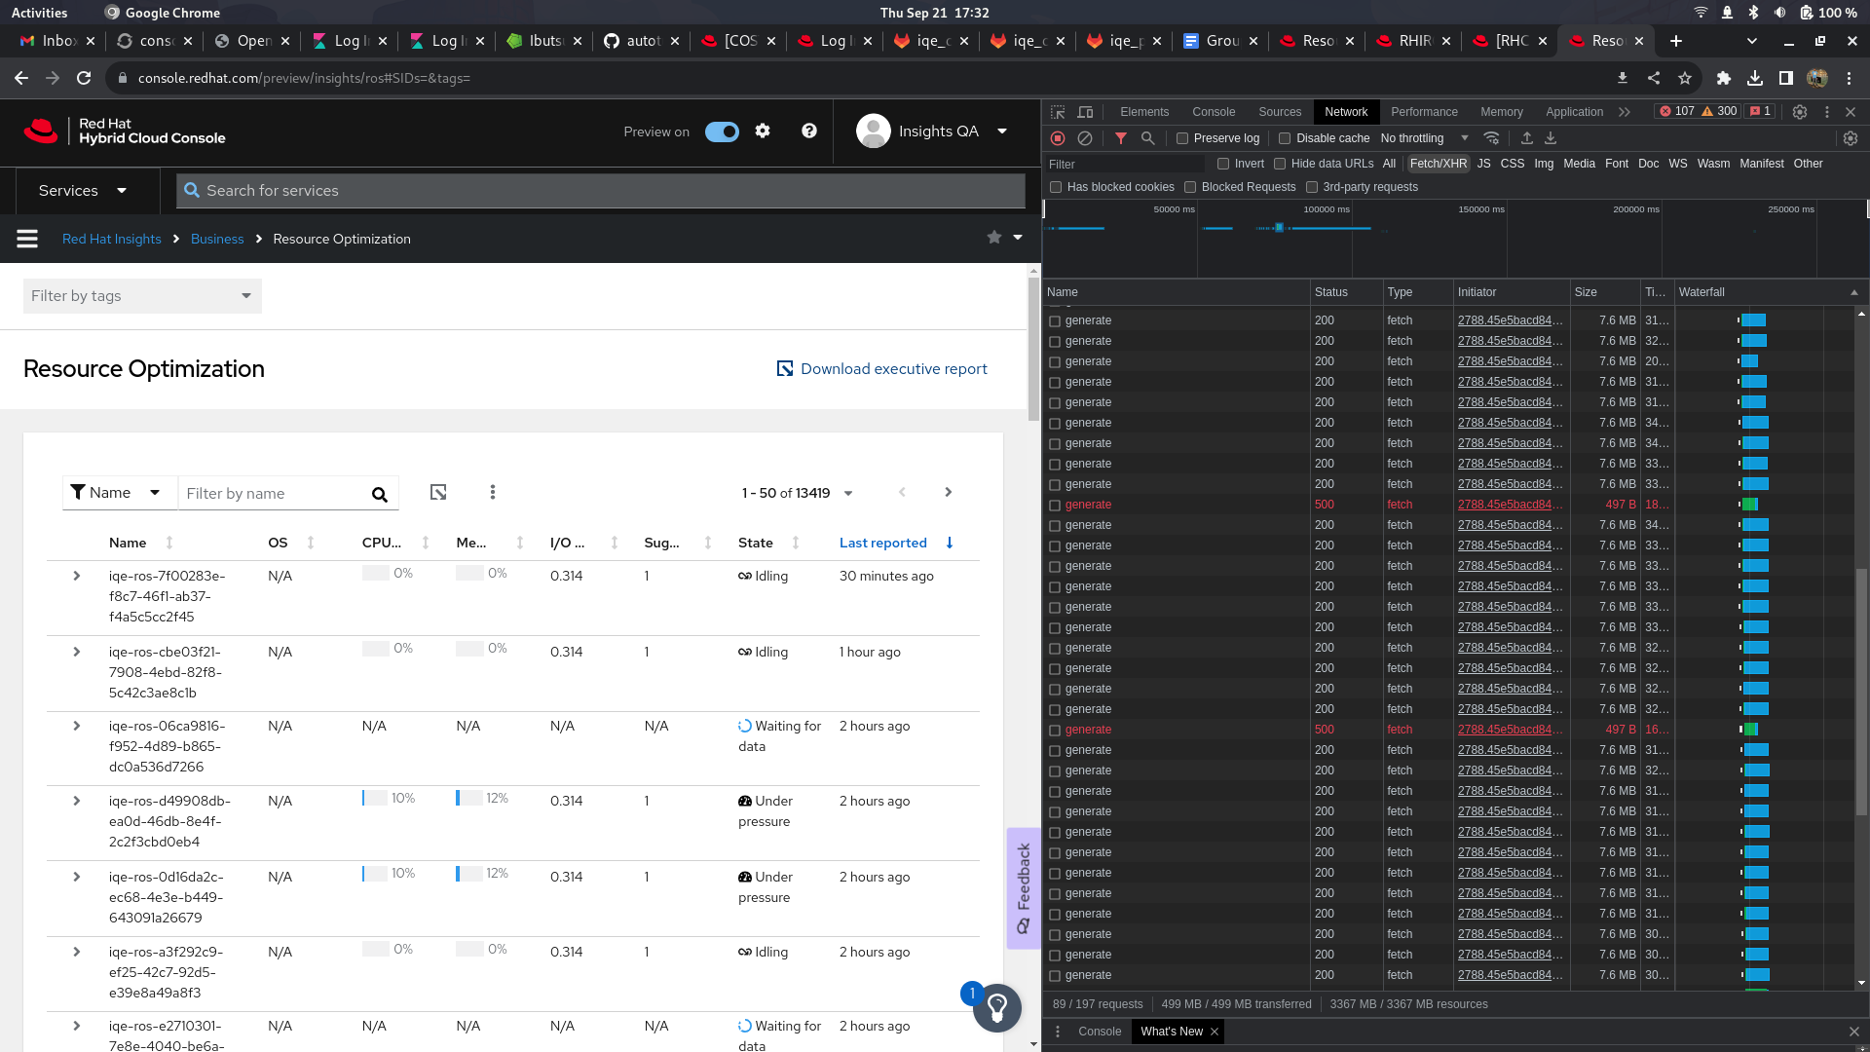The height and width of the screenshot is (1052, 1870).
Task: Click the Filter by name input field
Action: (275, 494)
